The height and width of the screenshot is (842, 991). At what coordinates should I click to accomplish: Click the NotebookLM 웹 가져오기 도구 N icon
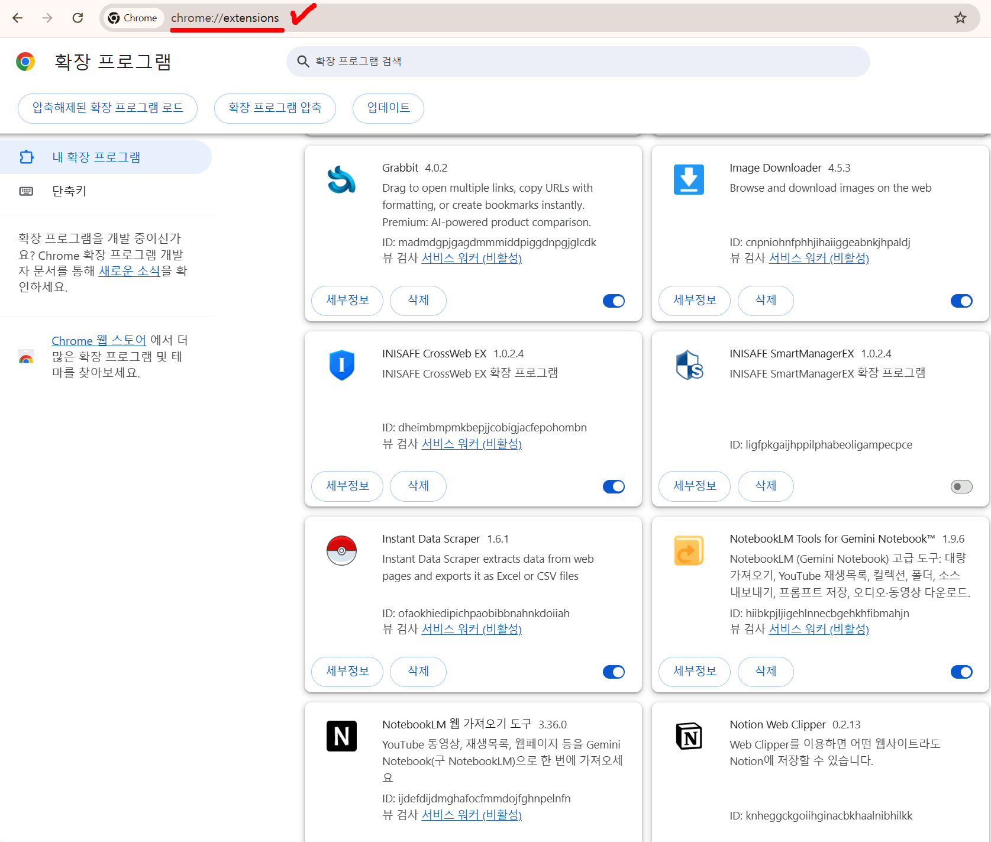341,736
